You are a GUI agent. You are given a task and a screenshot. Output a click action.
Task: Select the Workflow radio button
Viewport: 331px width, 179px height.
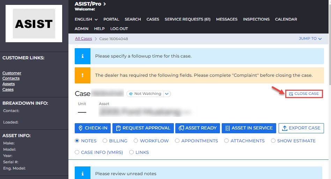(136, 141)
